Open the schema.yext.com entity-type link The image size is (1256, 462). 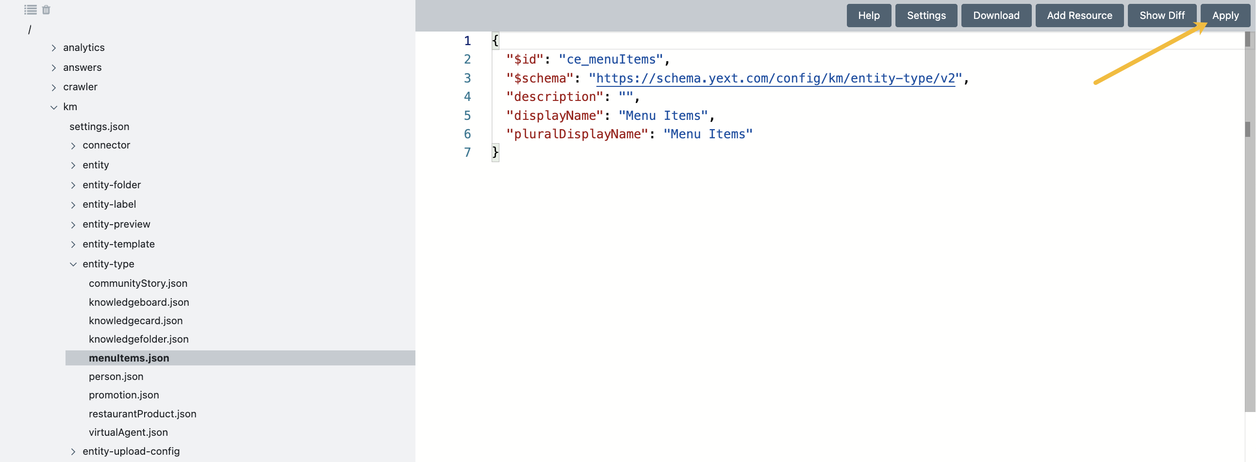tap(775, 78)
